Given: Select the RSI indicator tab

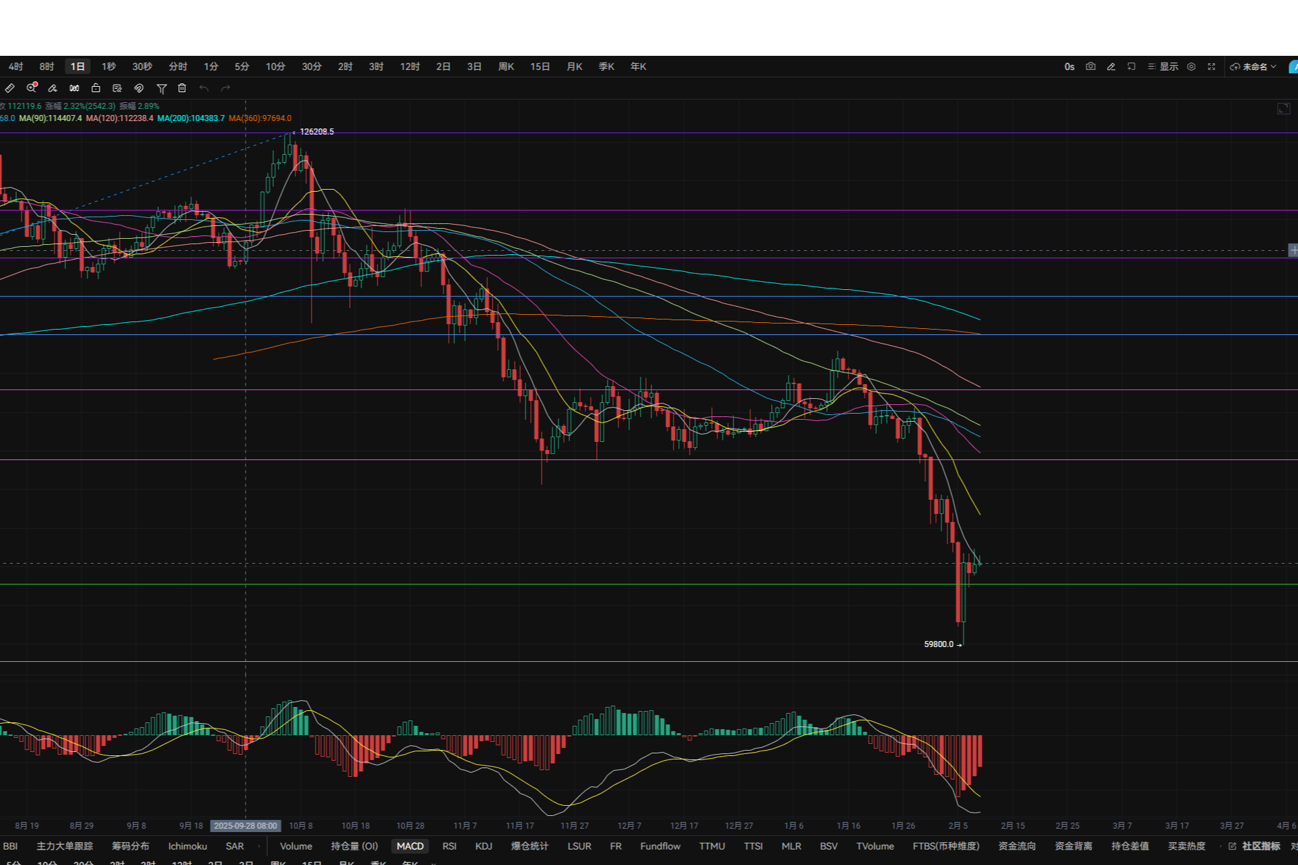Looking at the screenshot, I should click(449, 846).
